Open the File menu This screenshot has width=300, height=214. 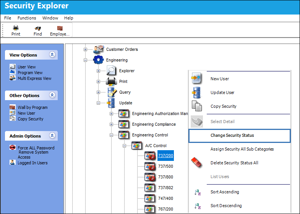click(x=8, y=18)
